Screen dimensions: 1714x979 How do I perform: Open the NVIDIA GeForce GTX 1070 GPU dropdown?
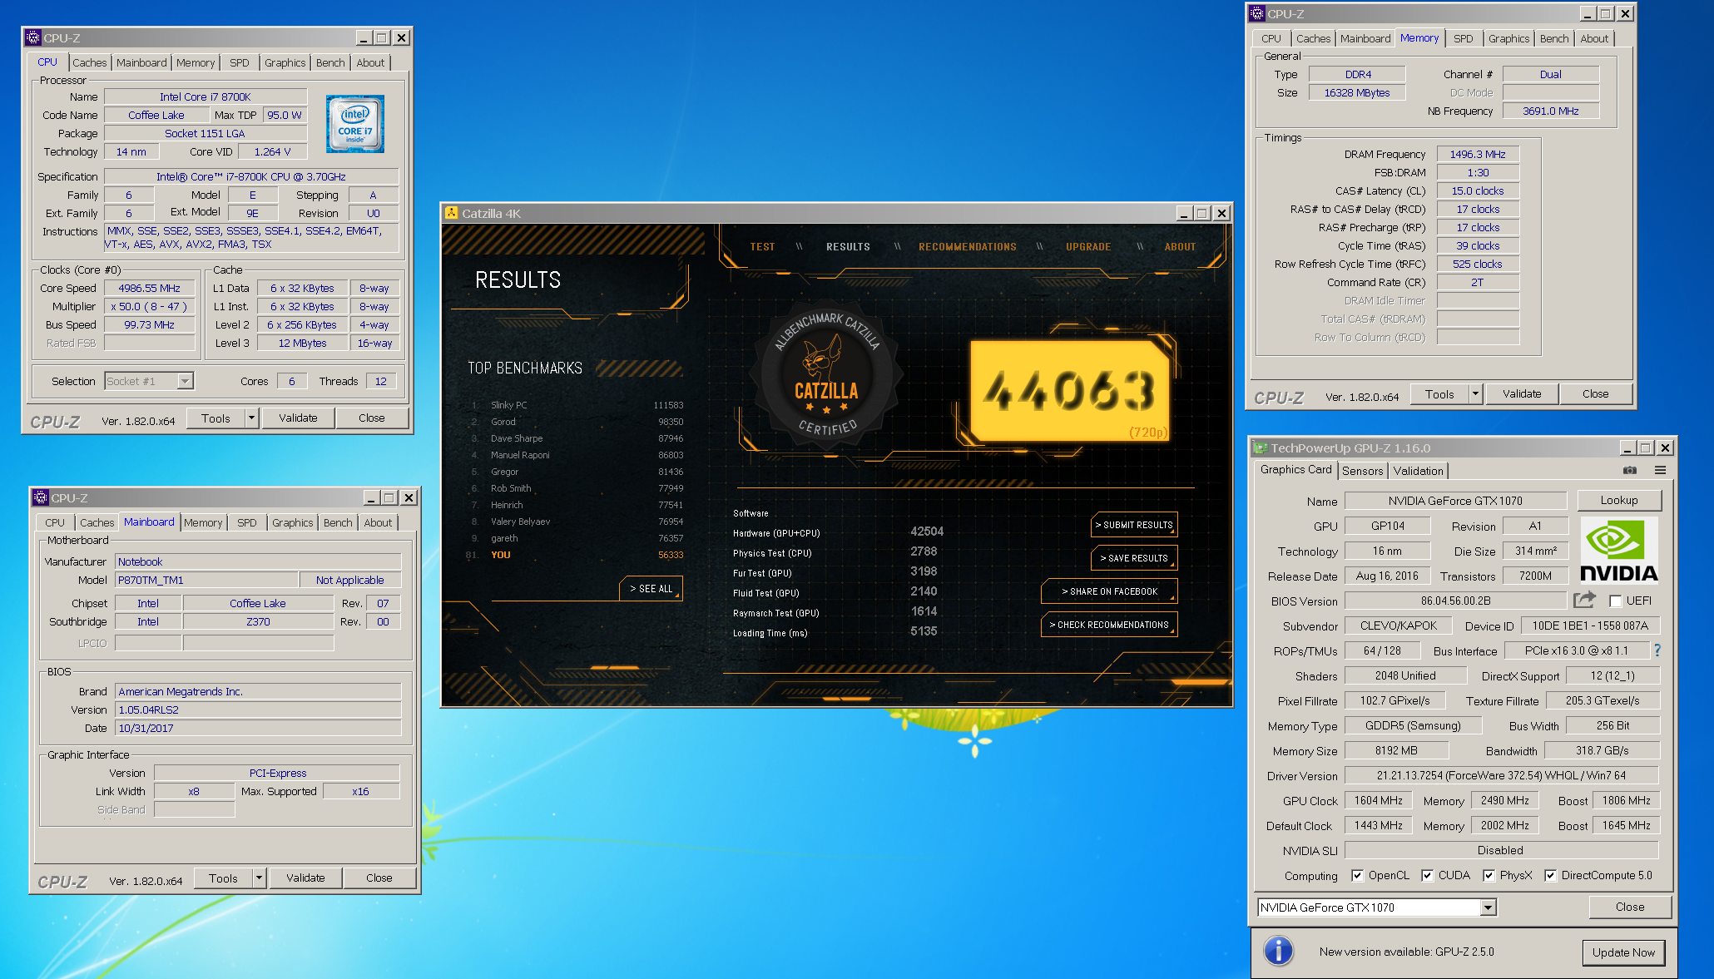click(x=1488, y=907)
